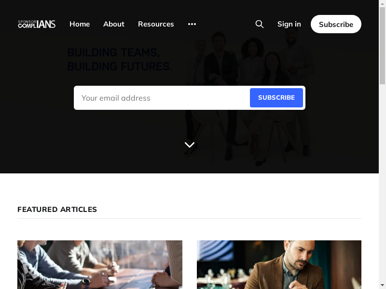Click the Featured Articles heading
Viewport: 386px width, 289px height.
[x=57, y=210]
